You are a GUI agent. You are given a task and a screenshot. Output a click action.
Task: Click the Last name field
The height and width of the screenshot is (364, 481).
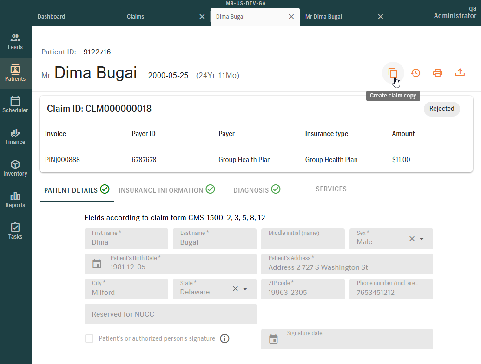[214, 238]
